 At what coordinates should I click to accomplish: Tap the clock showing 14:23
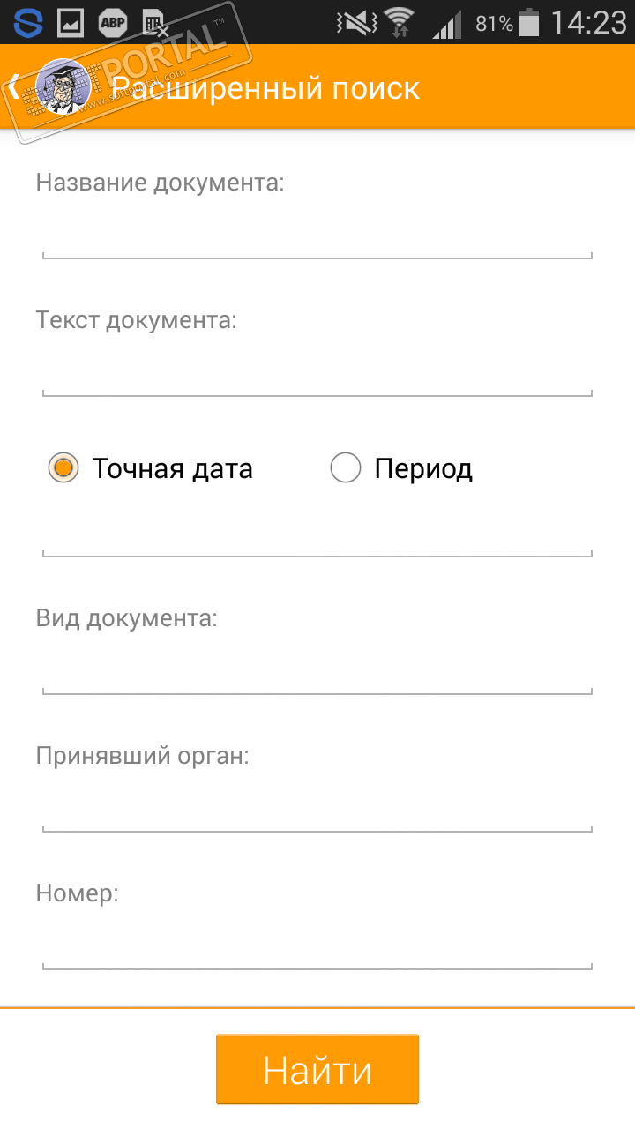click(588, 22)
